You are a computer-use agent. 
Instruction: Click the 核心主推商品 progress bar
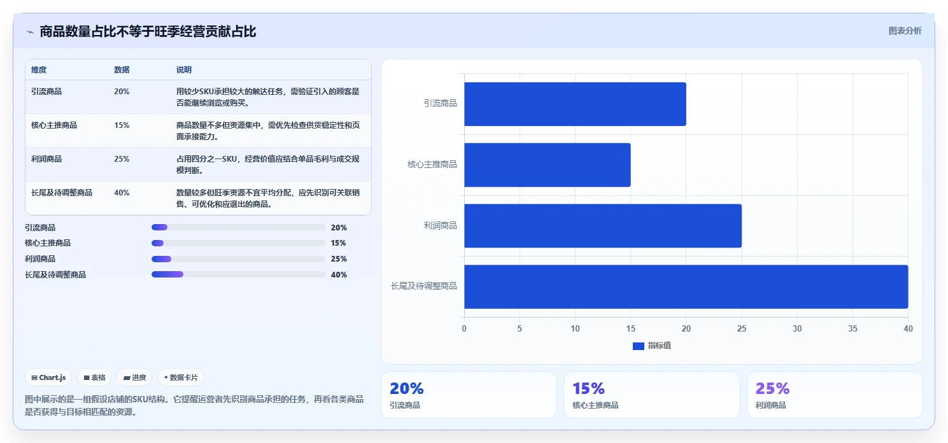point(238,243)
